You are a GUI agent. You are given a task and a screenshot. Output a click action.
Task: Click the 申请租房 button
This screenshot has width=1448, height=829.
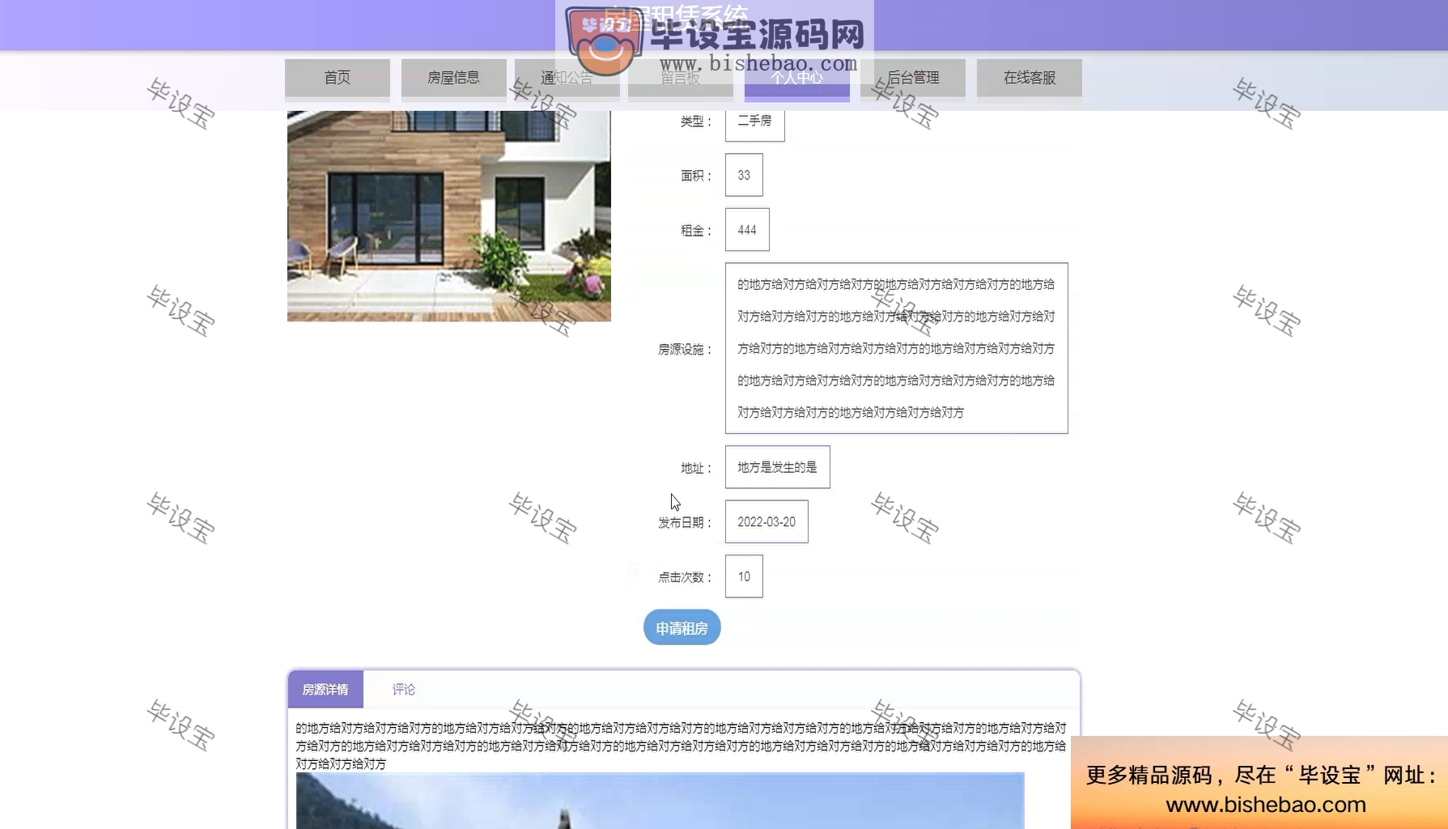click(x=682, y=627)
